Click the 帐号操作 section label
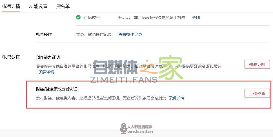The width and height of the screenshot is (273, 137). tap(44, 34)
